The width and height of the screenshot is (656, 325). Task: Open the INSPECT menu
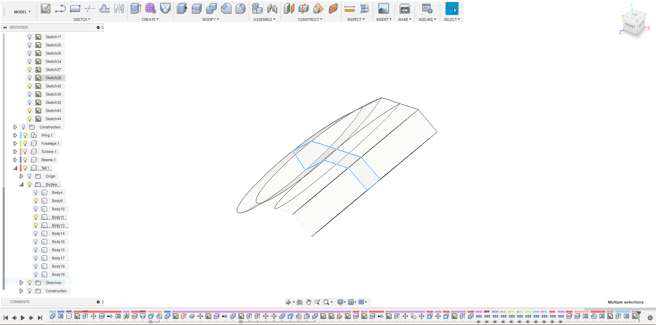(x=356, y=19)
